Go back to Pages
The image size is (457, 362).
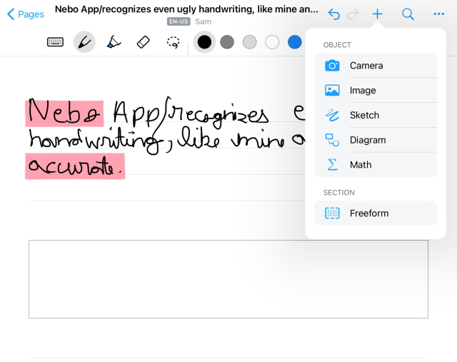point(26,14)
